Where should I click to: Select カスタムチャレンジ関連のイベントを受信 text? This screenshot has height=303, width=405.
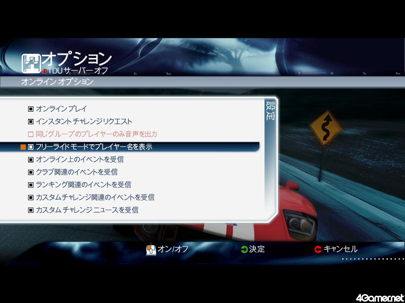[95, 197]
